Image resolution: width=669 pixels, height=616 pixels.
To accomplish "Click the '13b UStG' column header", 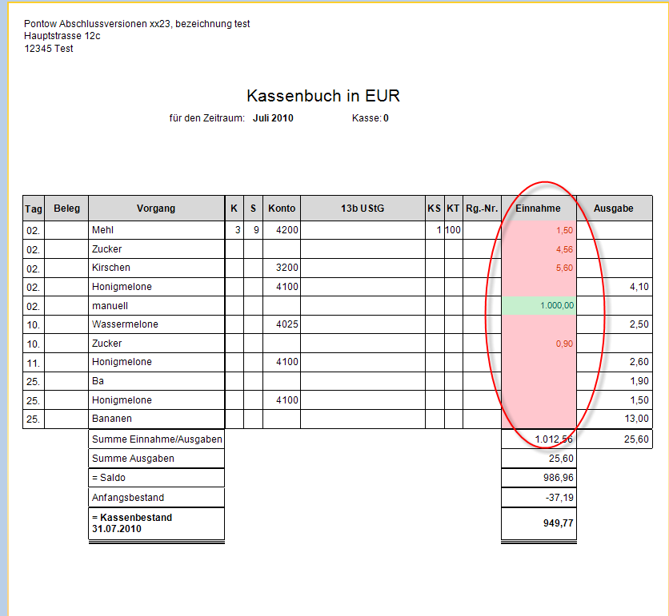I will click(x=363, y=209).
